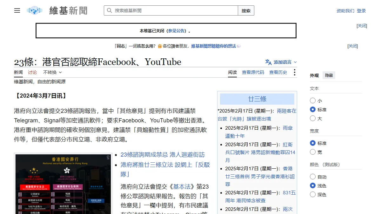The height and width of the screenshot is (214, 381).
Task: Open the 香港國安罪行 infographic image
Action: [x=63, y=184]
